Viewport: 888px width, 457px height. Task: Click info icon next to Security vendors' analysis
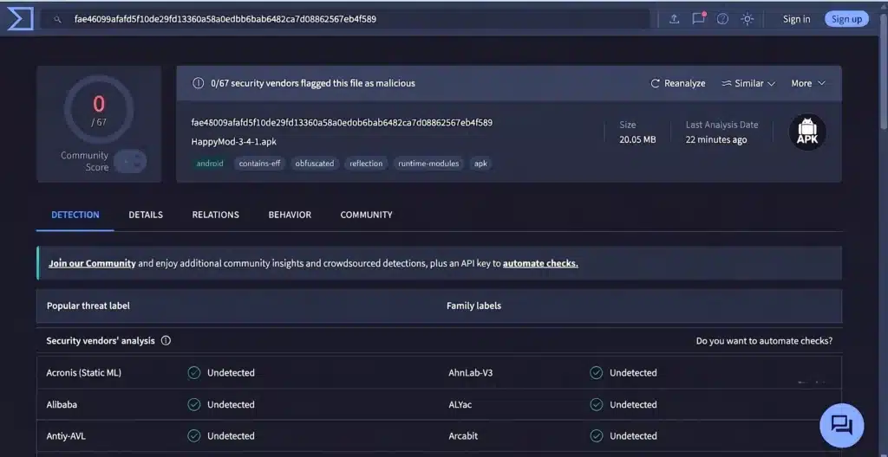pyautogui.click(x=166, y=341)
